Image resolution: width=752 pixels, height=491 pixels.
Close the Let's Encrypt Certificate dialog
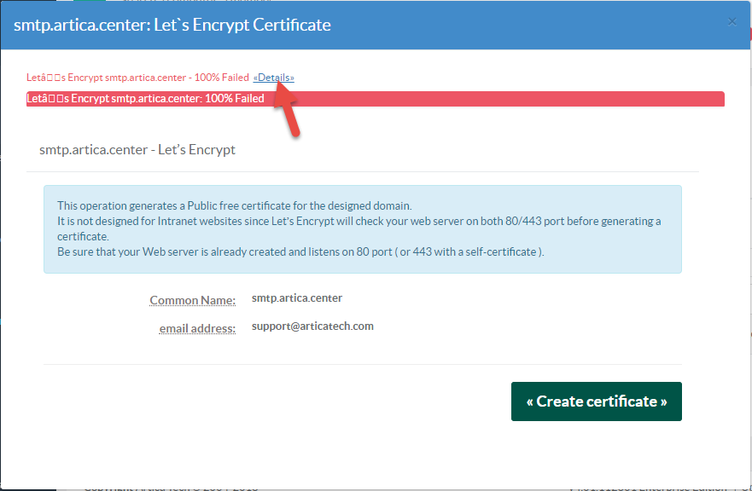[x=732, y=21]
